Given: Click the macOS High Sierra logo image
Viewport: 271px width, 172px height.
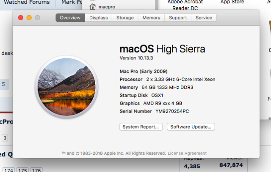Looking at the screenshot, I should coord(66,87).
